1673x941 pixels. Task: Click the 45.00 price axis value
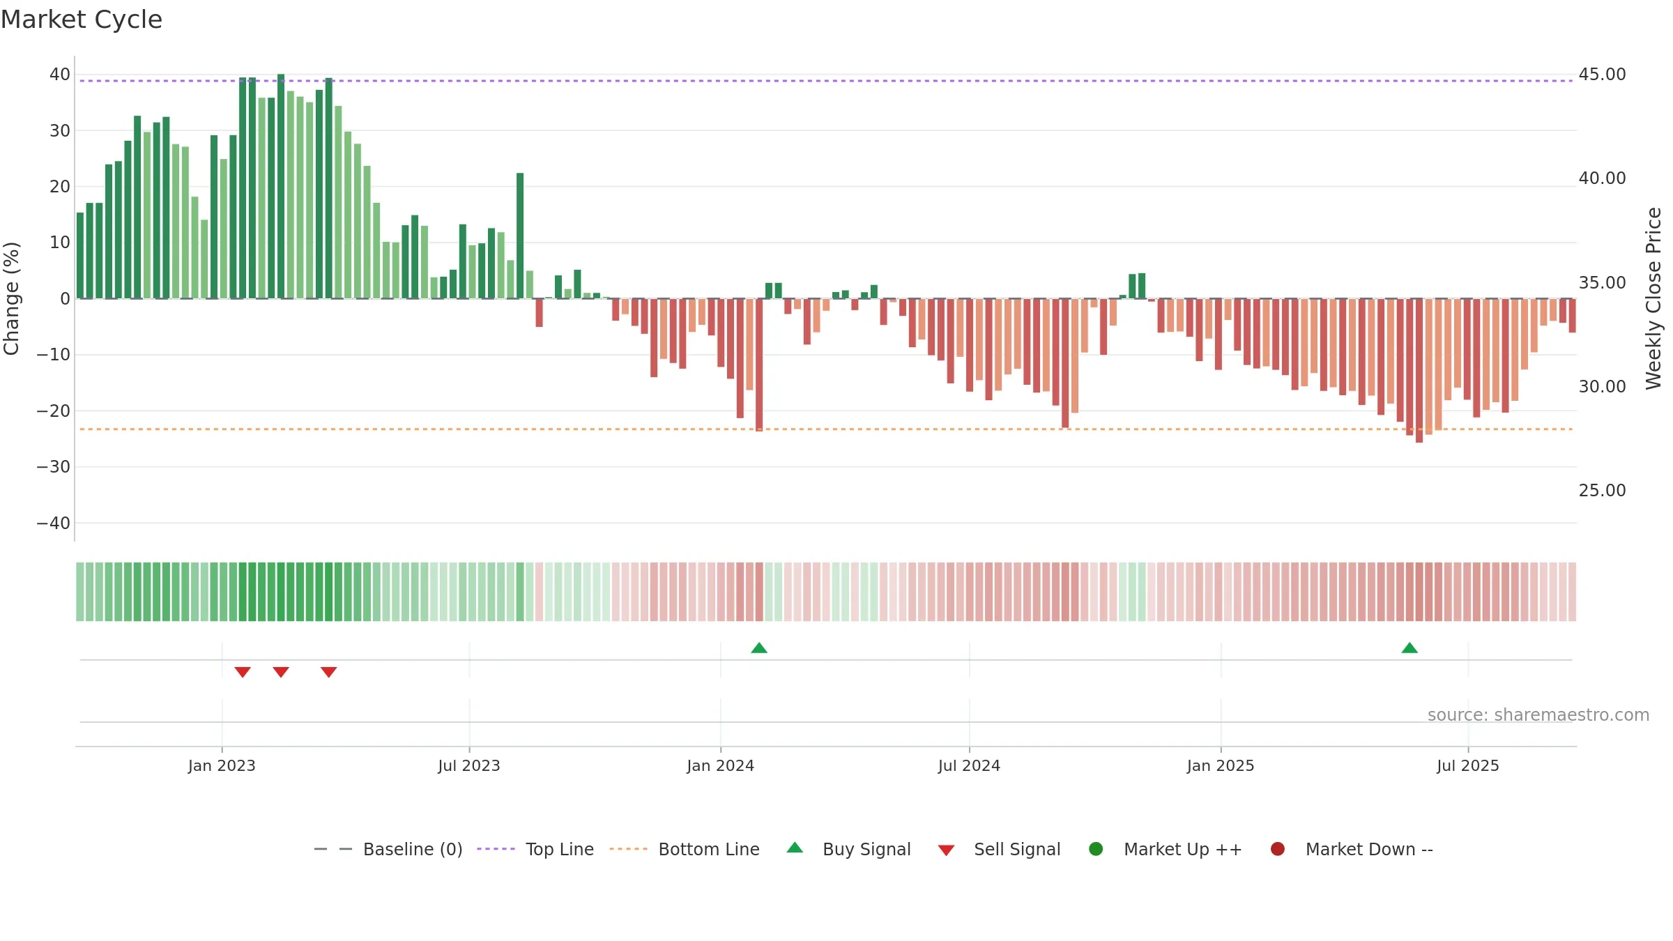1602,75
